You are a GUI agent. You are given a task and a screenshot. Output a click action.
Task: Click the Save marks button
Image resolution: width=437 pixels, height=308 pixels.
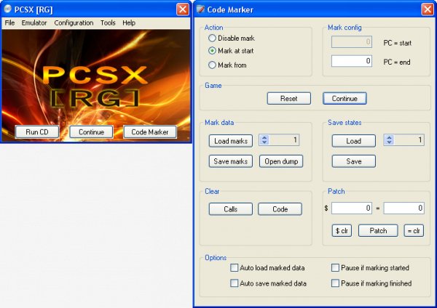tap(231, 161)
